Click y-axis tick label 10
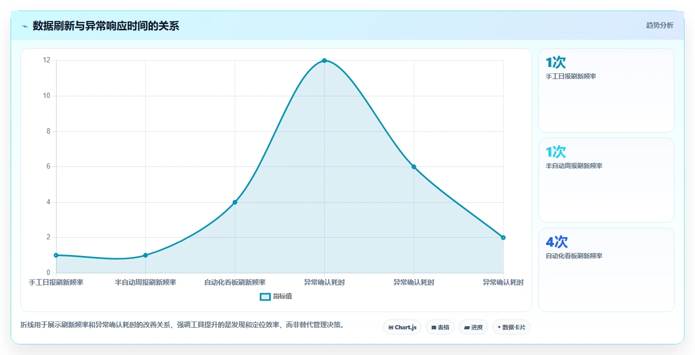 click(47, 96)
